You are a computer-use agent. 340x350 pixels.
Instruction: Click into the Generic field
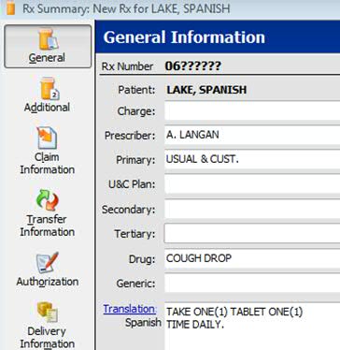(x=252, y=284)
